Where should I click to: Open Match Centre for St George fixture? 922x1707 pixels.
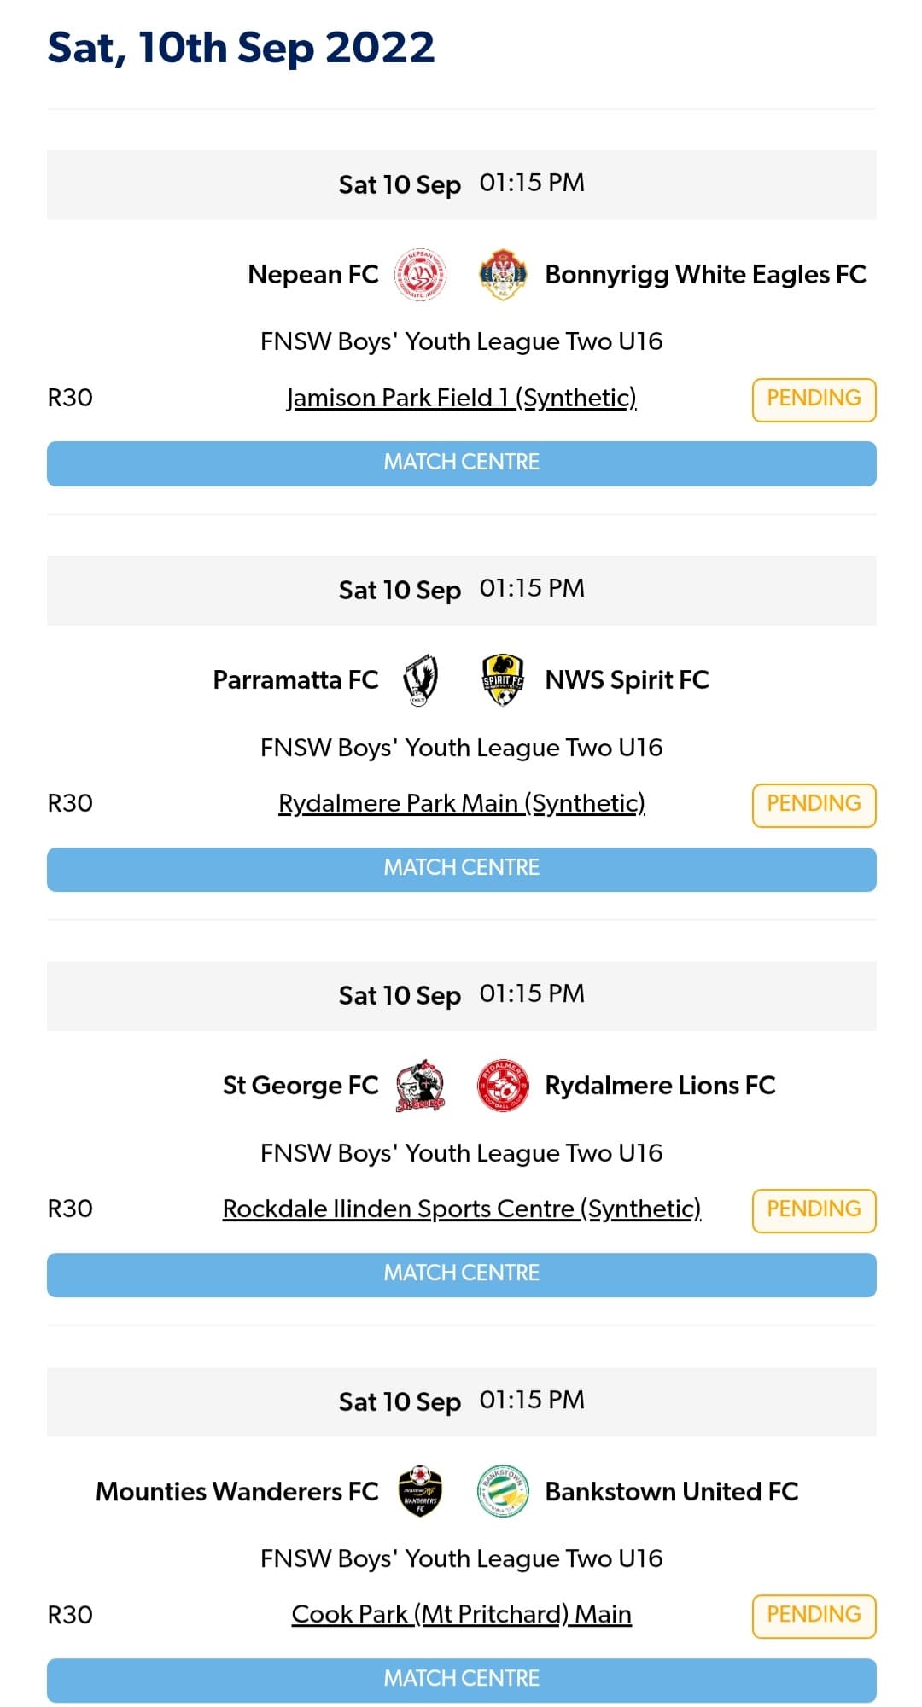(462, 1273)
